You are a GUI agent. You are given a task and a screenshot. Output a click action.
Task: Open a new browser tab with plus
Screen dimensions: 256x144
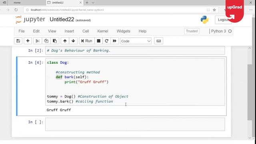coord(87,3)
